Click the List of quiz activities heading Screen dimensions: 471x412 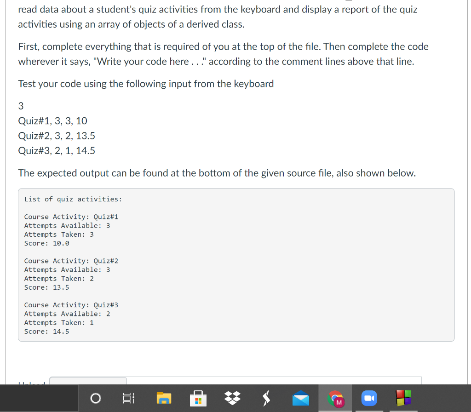tap(73, 199)
